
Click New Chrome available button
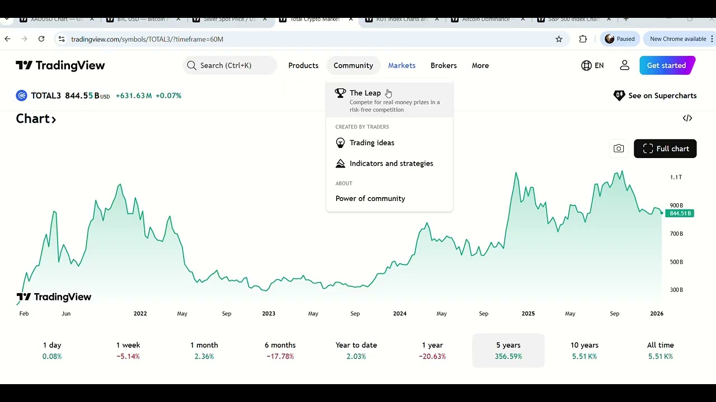[x=677, y=39]
